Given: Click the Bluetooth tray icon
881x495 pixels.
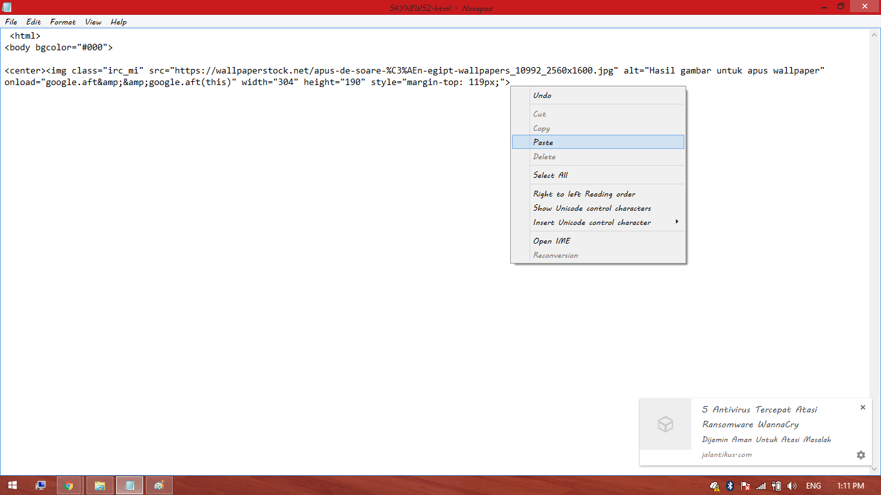Looking at the screenshot, I should [729, 485].
